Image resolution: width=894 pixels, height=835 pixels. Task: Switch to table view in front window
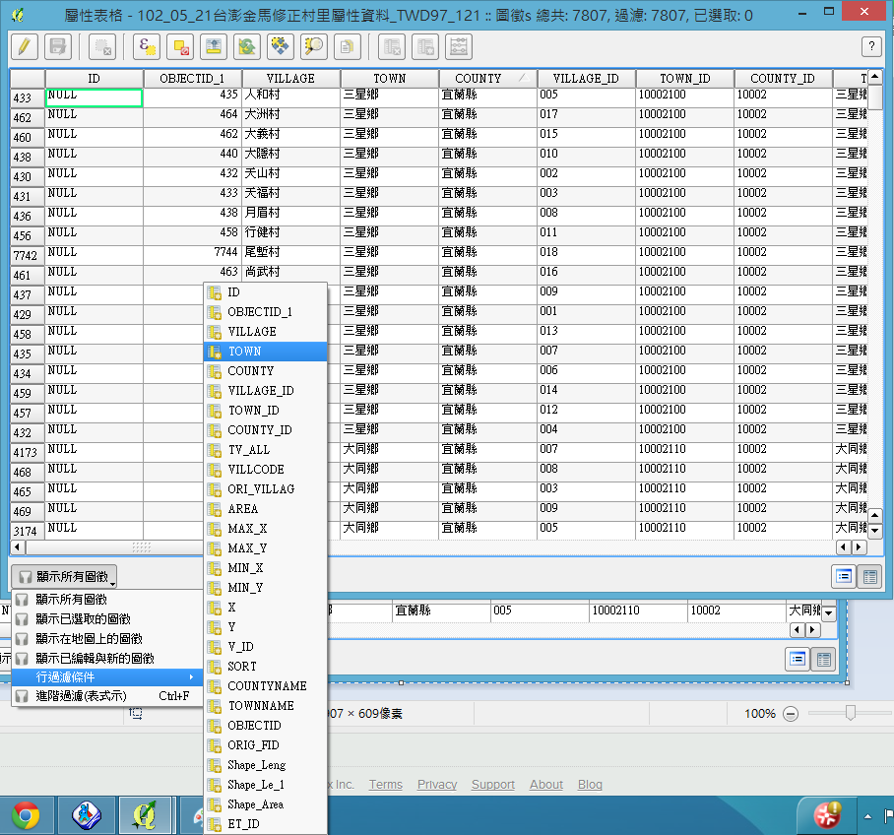pyautogui.click(x=869, y=577)
